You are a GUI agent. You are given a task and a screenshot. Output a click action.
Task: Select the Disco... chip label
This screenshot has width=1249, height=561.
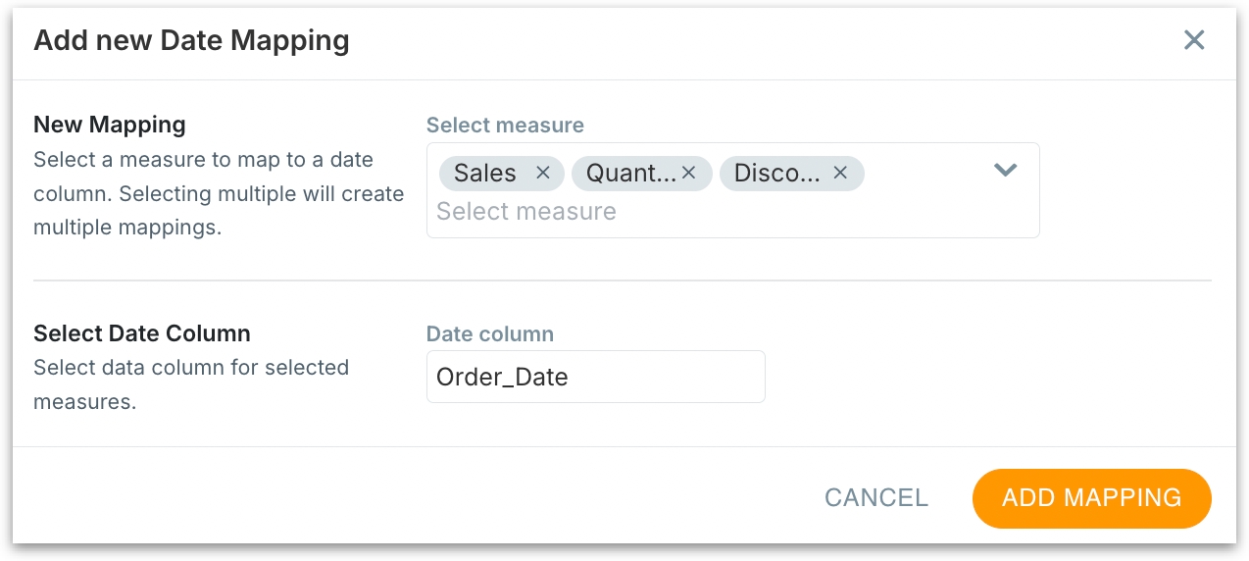coord(777,174)
